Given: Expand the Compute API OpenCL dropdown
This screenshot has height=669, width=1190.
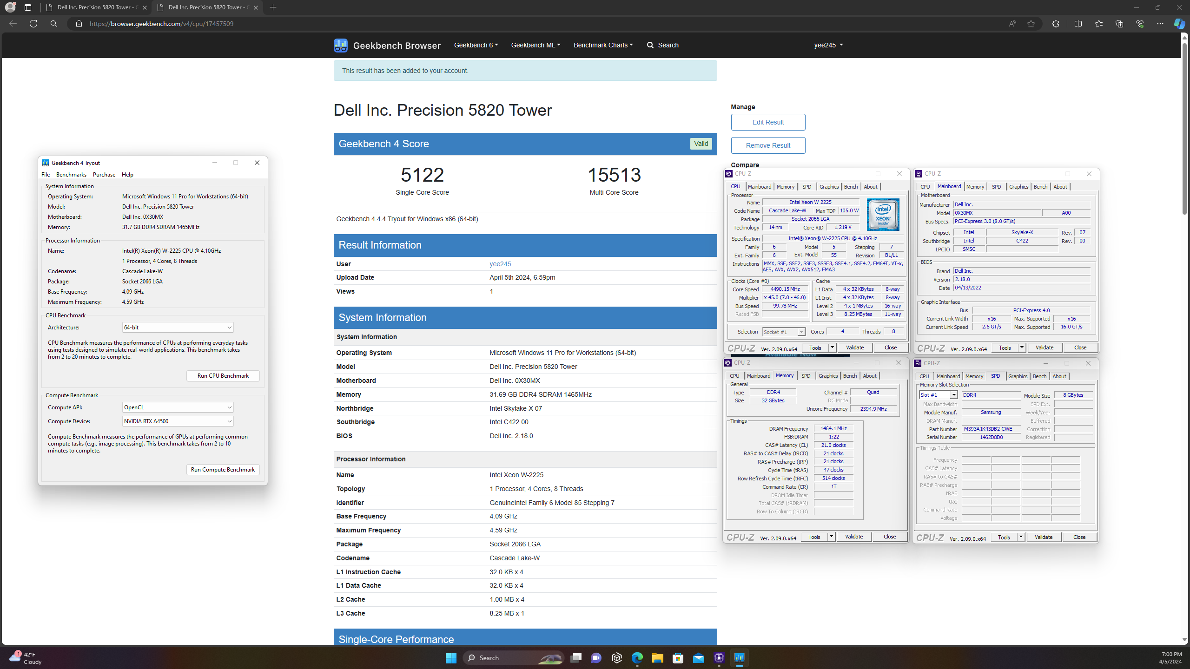Looking at the screenshot, I should 178,407.
